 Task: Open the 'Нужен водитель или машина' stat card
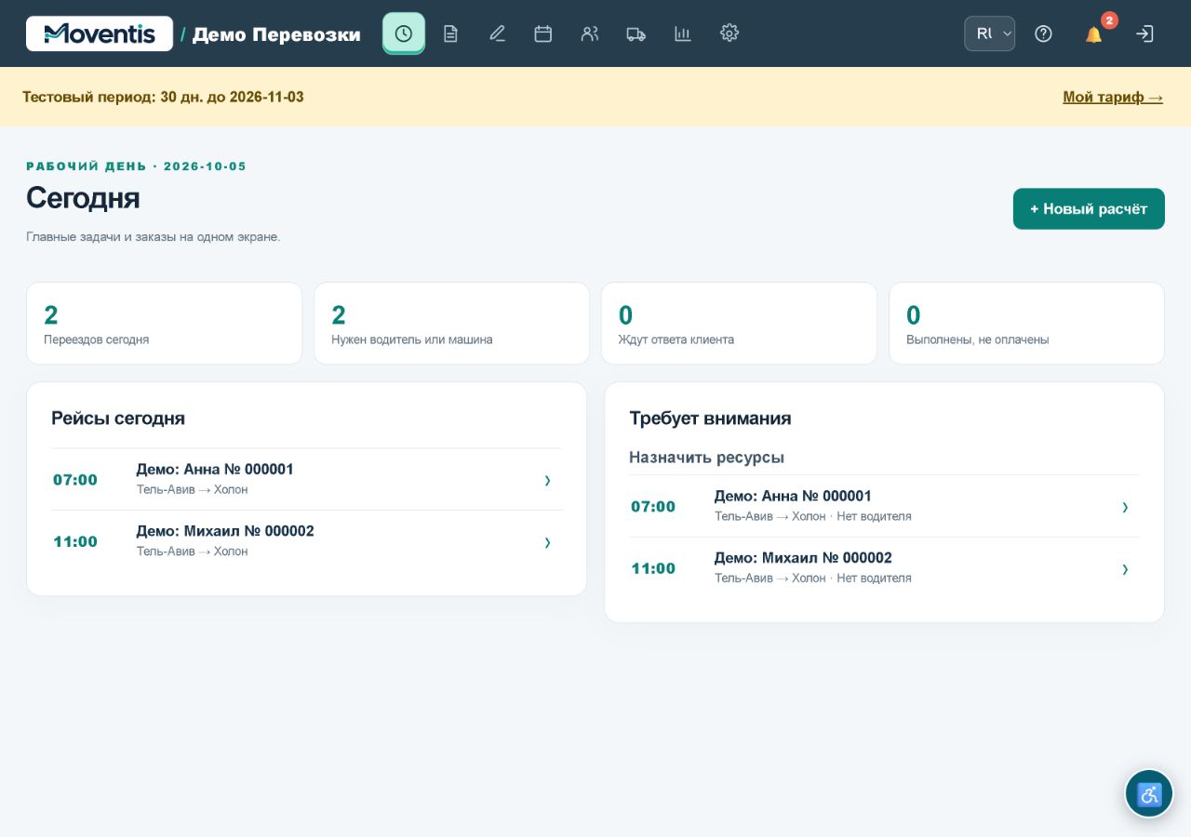[452, 324]
